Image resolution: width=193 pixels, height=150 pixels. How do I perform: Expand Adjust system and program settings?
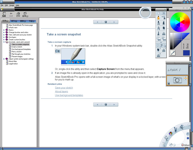point(4,59)
